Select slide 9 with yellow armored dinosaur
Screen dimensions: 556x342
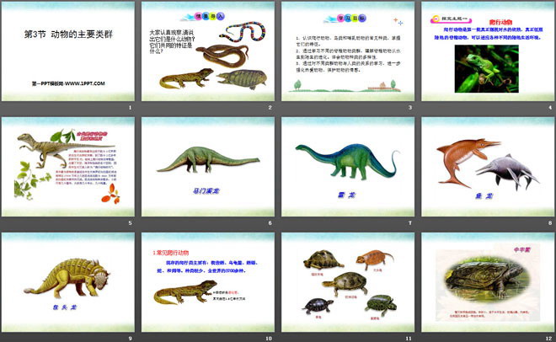pos(67,282)
